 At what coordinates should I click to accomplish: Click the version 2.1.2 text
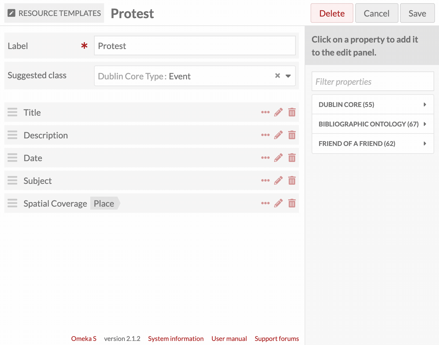[x=122, y=339]
